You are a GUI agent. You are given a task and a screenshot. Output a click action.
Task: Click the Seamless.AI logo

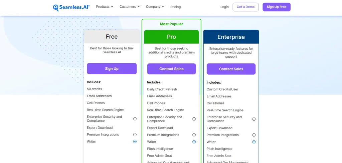coord(71,7)
